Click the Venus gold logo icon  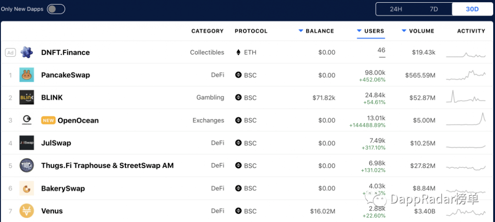tap(27, 211)
